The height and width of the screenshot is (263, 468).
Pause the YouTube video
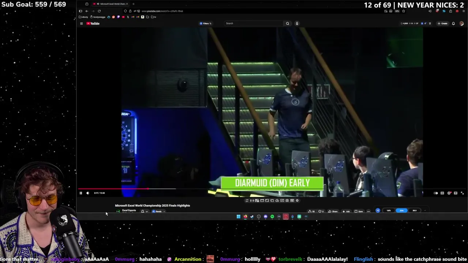coord(81,193)
